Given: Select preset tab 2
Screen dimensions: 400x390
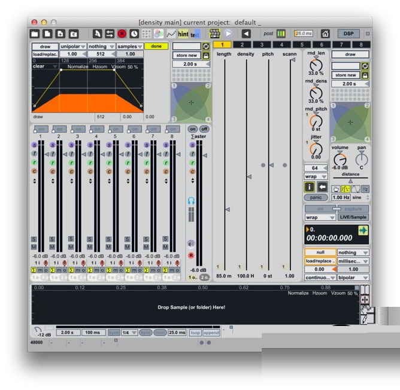Looking at the screenshot, I should pyautogui.click(x=242, y=45).
